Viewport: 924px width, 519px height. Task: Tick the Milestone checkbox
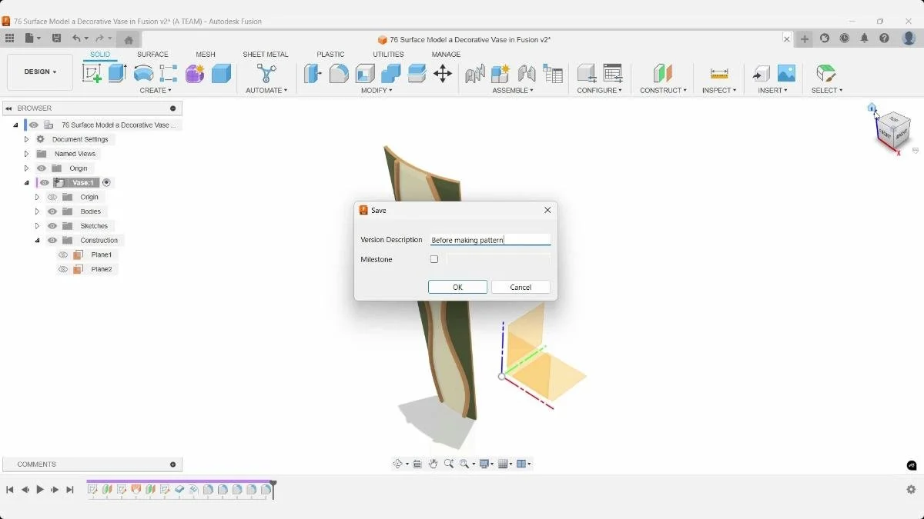click(434, 259)
